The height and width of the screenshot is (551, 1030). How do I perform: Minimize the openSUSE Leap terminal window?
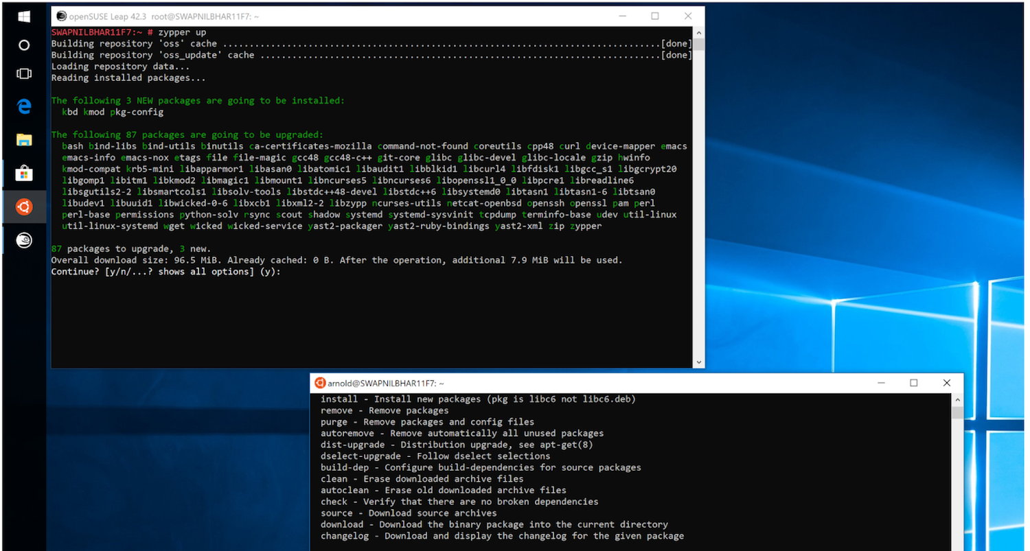621,15
